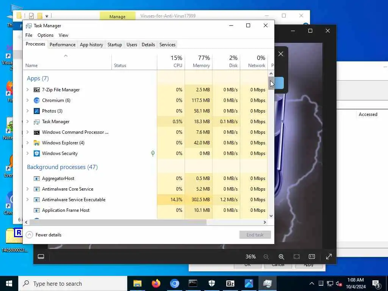Image resolution: width=388 pixels, height=291 pixels.
Task: Open Photos app from the taskbar
Action: (249, 283)
